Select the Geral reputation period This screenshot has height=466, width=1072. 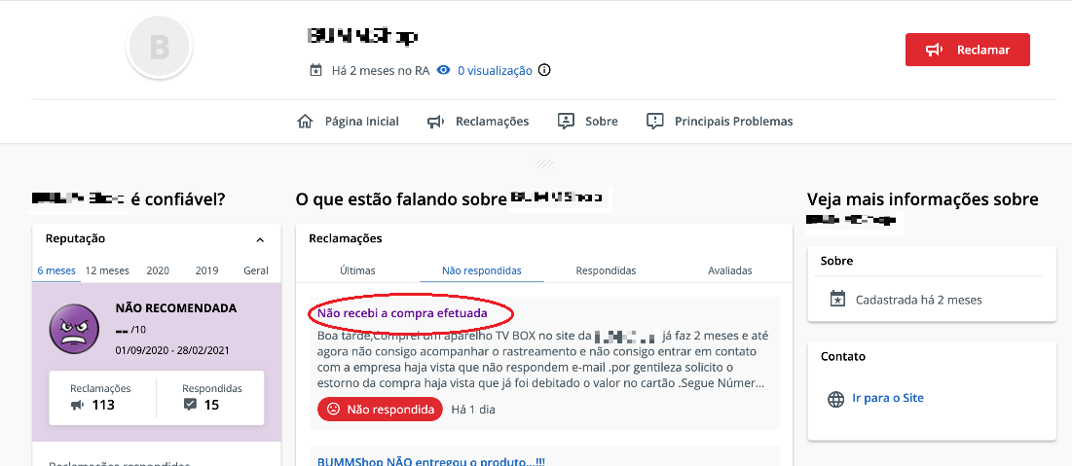tap(256, 270)
